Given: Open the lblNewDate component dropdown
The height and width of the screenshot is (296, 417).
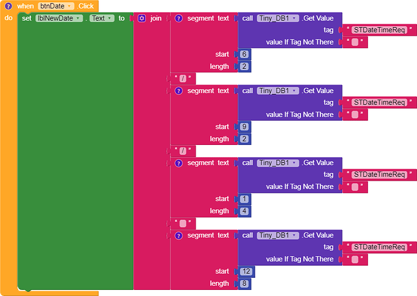Looking at the screenshot, I should (59, 18).
